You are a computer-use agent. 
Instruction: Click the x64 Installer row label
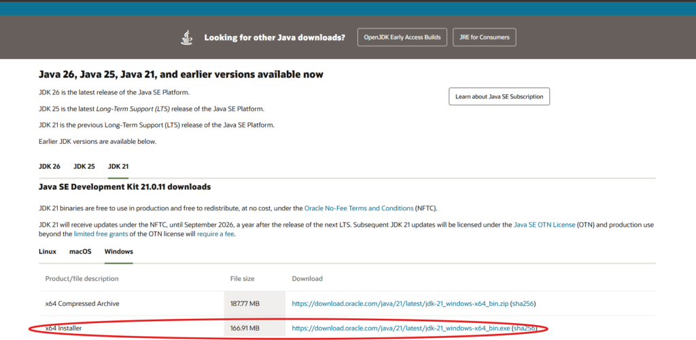pos(63,328)
